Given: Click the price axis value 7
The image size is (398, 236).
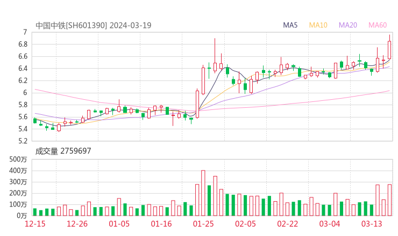Looking at the screenshot, I should point(25,32).
